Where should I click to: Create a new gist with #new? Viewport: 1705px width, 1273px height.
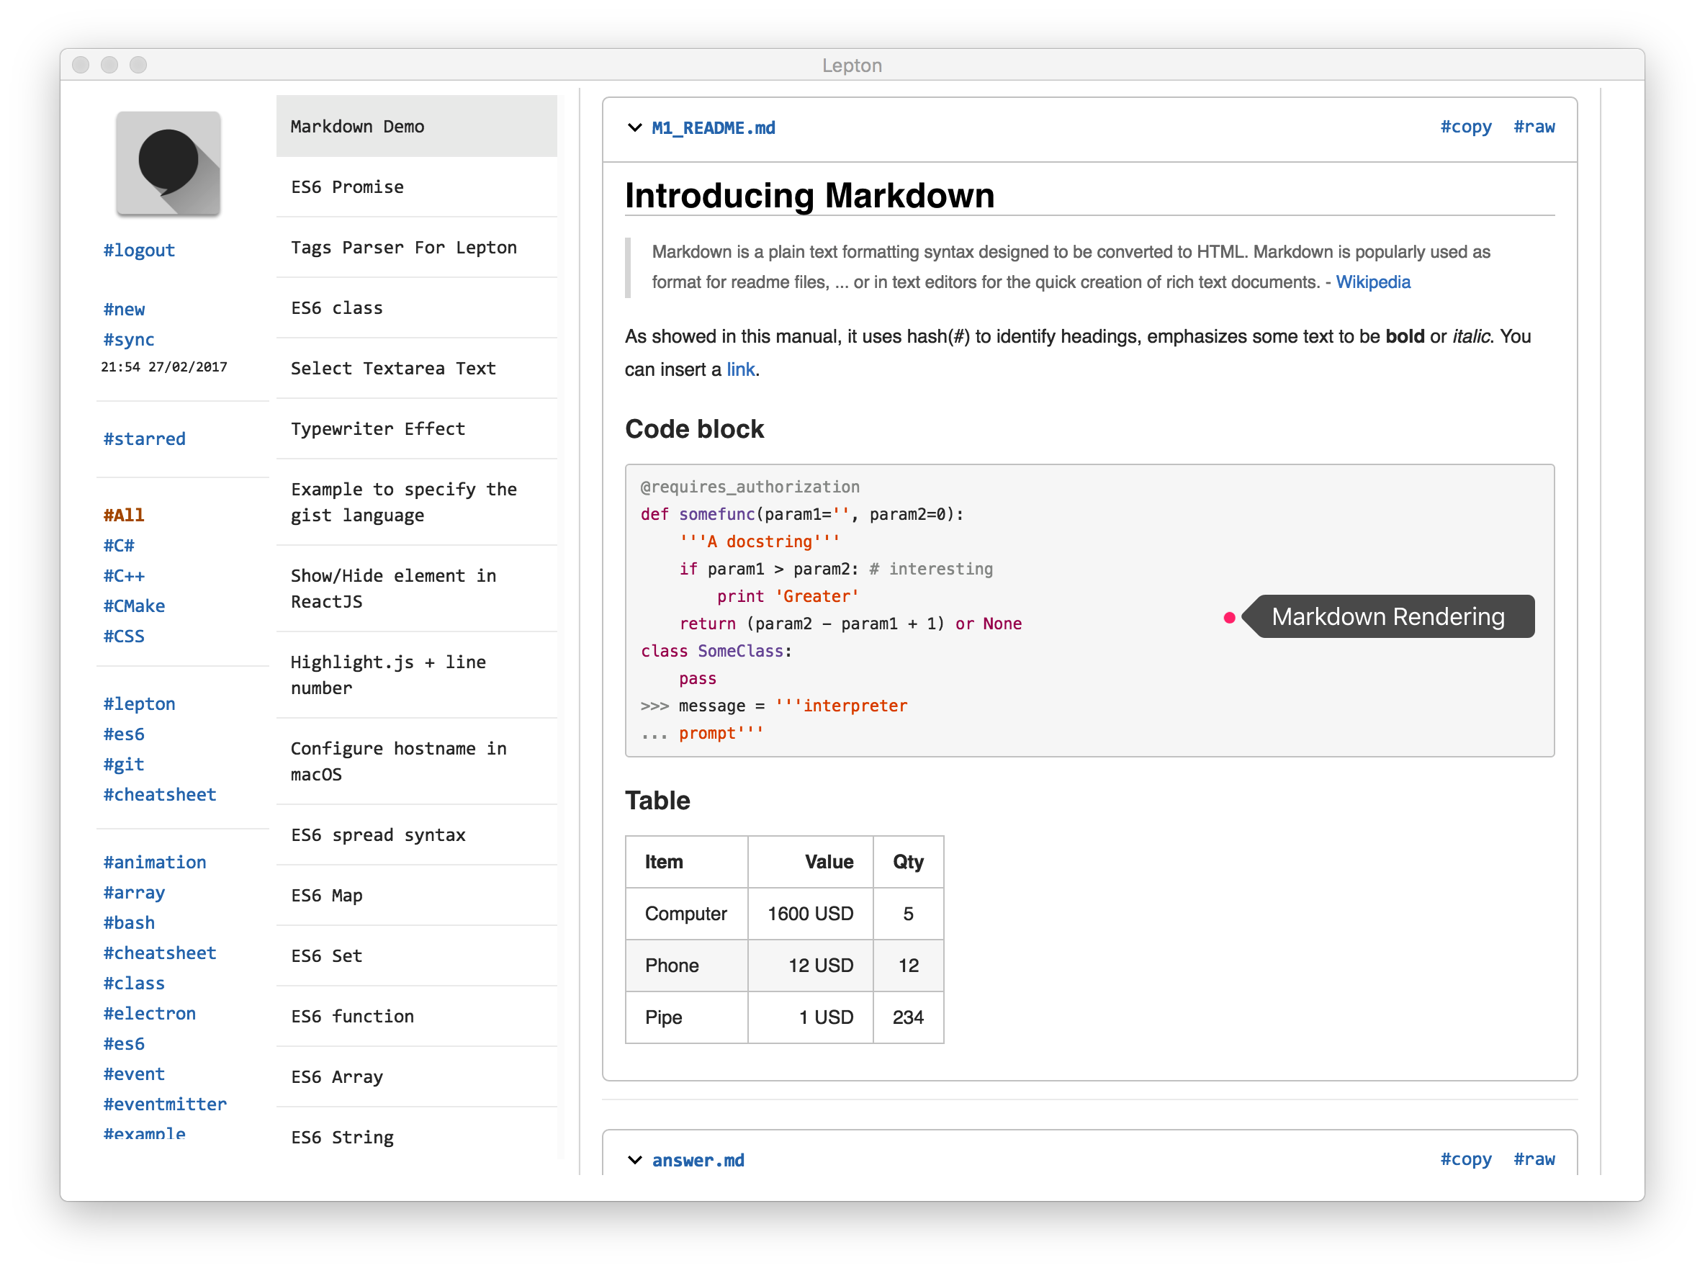pyautogui.click(x=124, y=310)
